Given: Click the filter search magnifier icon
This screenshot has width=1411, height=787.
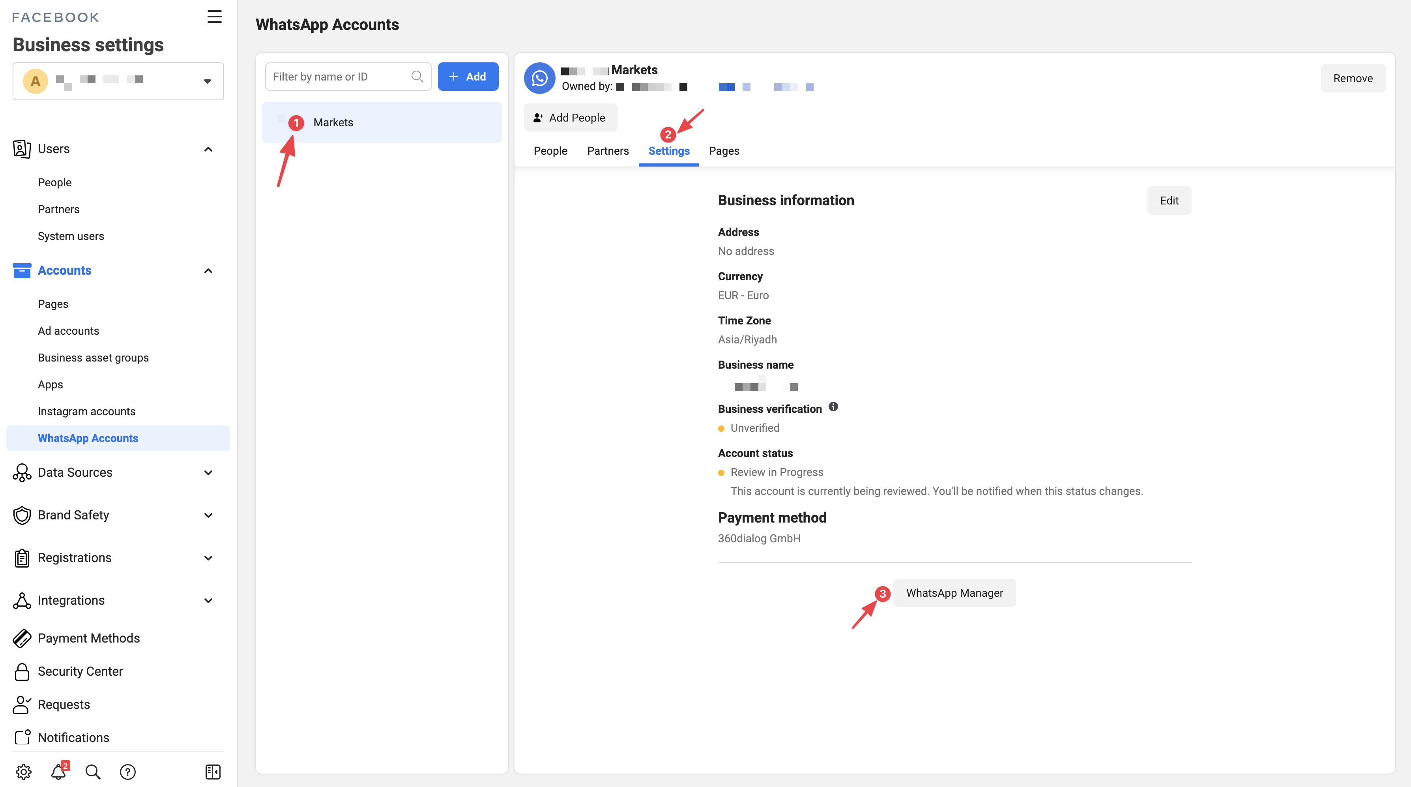Looking at the screenshot, I should click(417, 77).
